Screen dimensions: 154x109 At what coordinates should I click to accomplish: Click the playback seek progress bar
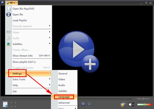point(67,99)
